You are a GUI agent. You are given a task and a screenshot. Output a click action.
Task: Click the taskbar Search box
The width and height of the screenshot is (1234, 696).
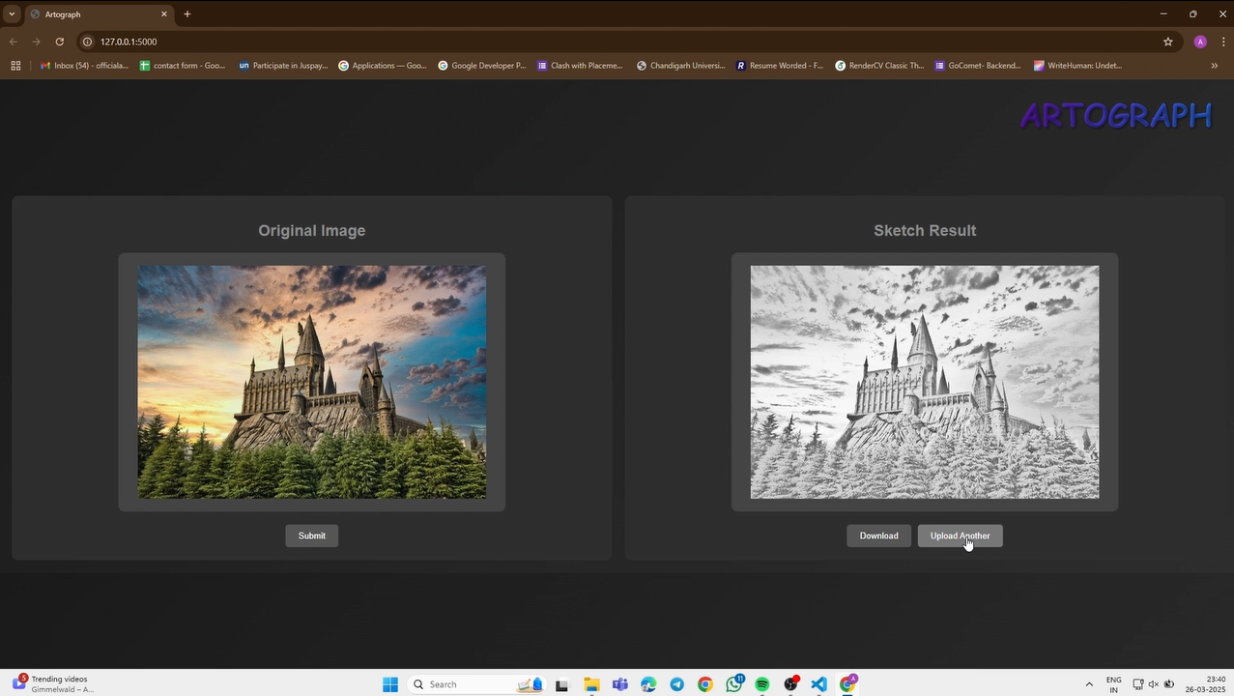click(x=478, y=684)
